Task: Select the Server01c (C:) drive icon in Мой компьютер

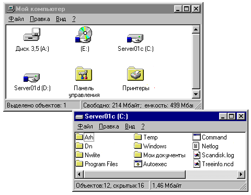Action: point(135,38)
